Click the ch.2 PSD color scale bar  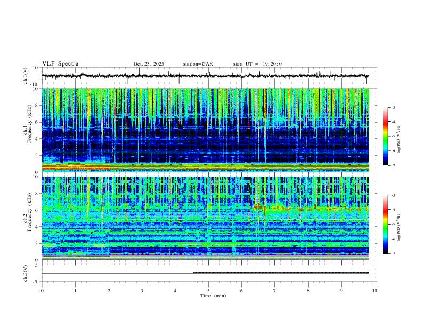coord(386,224)
